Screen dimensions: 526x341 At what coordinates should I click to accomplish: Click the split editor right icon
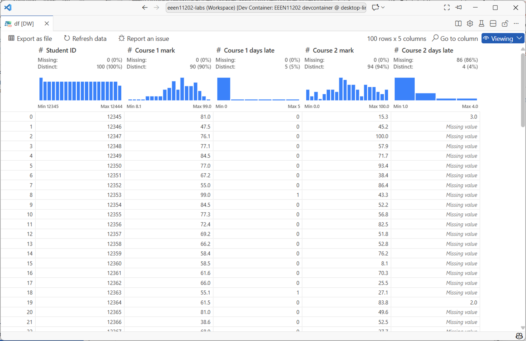(x=458, y=24)
